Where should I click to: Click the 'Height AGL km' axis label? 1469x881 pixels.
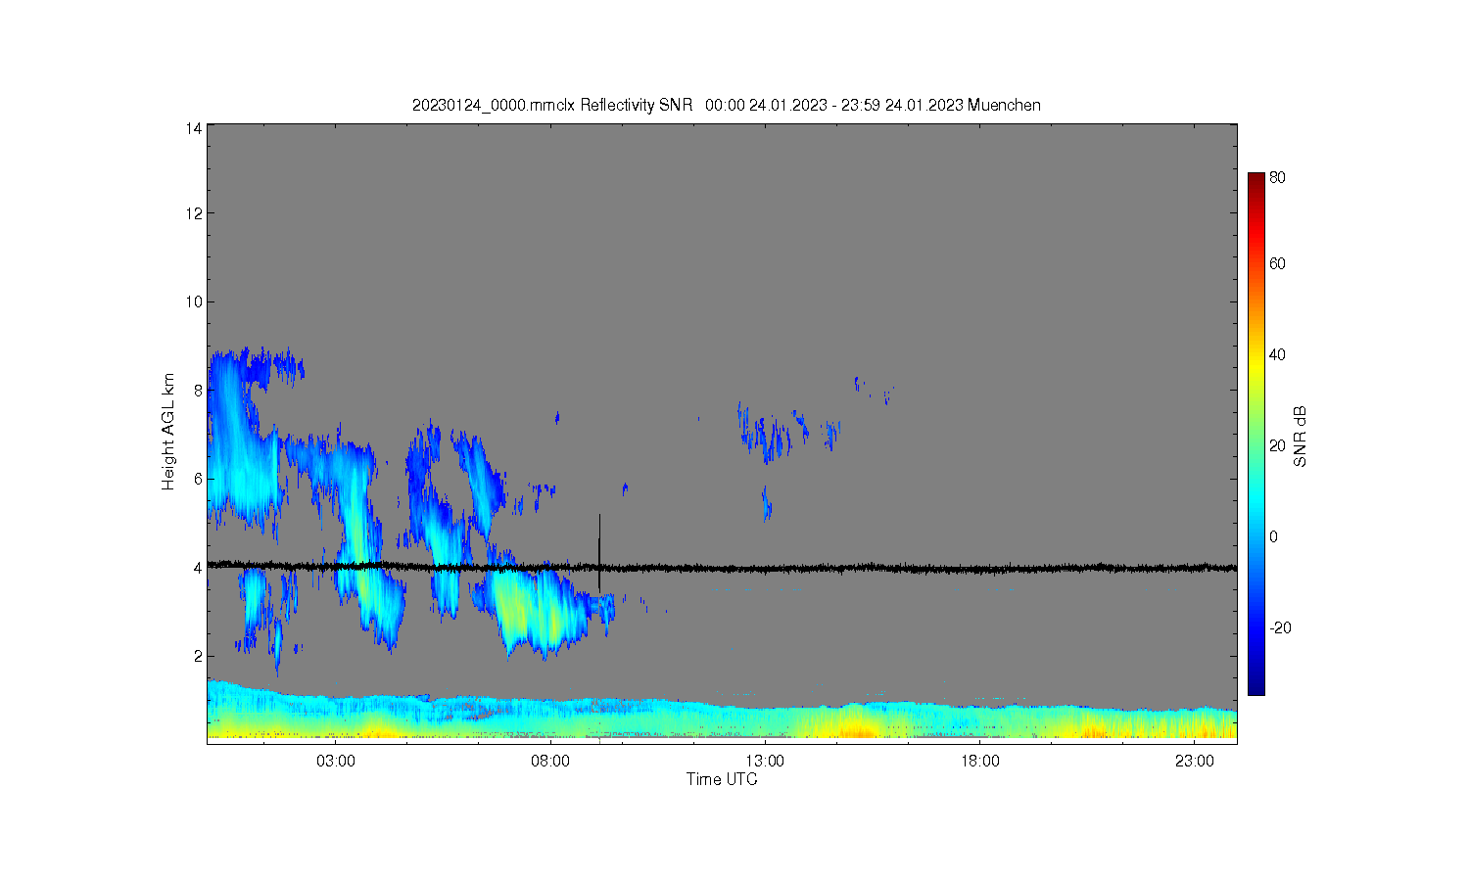[x=168, y=432]
